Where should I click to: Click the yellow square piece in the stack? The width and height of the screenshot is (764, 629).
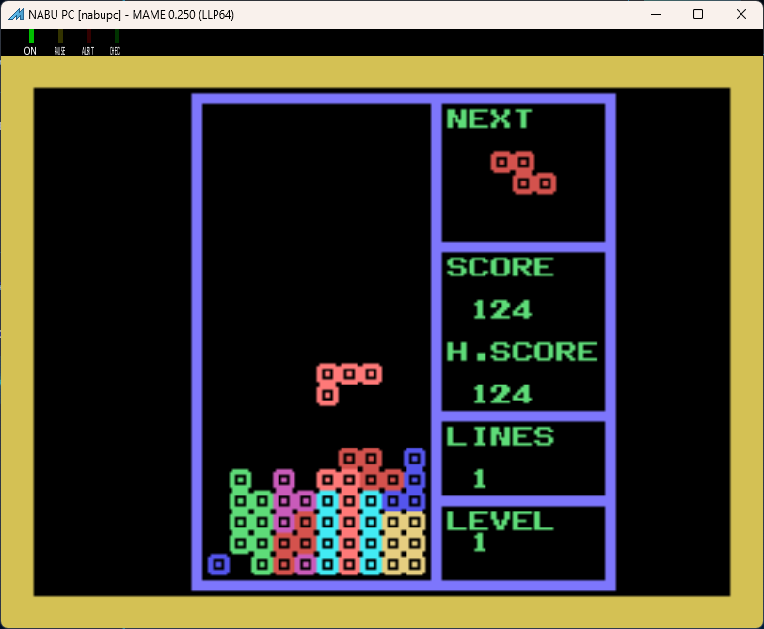404,543
